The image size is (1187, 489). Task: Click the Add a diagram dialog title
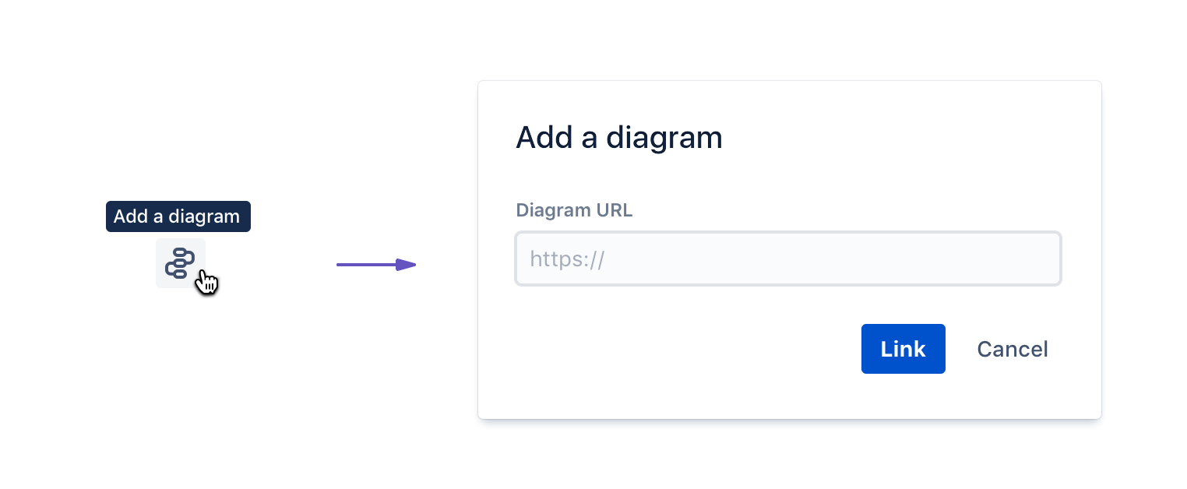click(618, 137)
